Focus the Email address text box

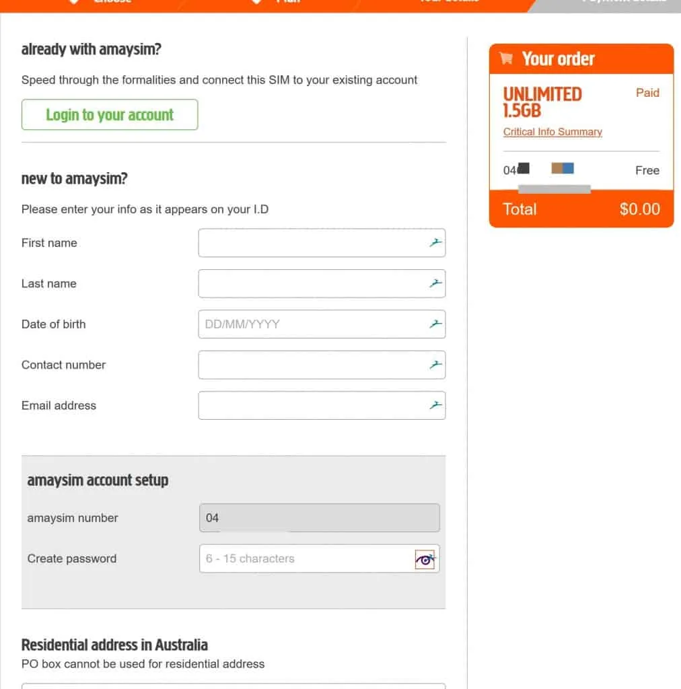[x=313, y=406]
